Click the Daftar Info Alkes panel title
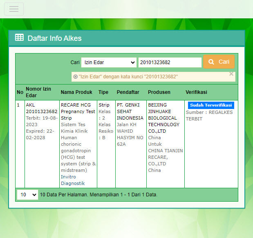Image resolution: width=253 pixels, height=238 pixels. pyautogui.click(x=54, y=38)
